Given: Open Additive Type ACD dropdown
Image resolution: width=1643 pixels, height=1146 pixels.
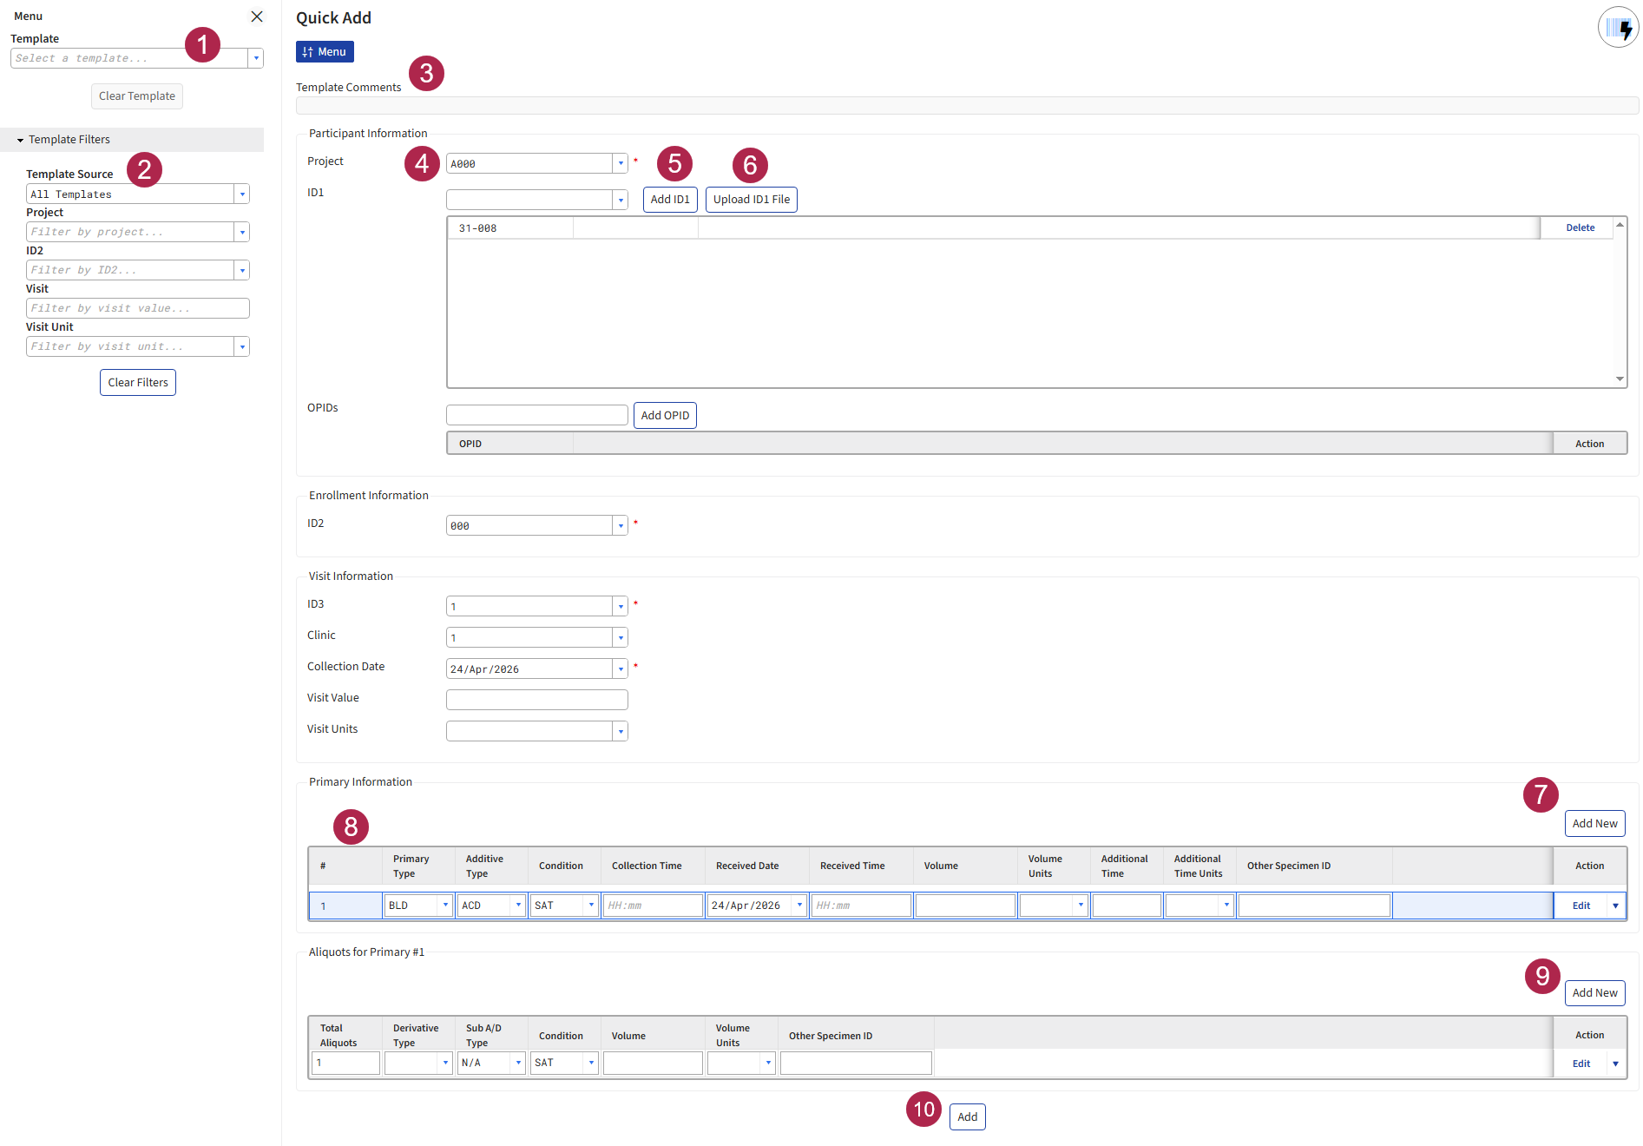Looking at the screenshot, I should point(518,906).
